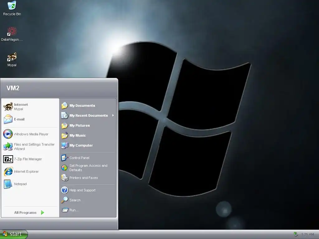Click the Internet Explorer icon
The image size is (319, 239).
[8, 171]
